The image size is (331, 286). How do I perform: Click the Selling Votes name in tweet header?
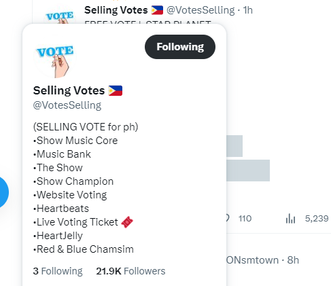pyautogui.click(x=116, y=10)
